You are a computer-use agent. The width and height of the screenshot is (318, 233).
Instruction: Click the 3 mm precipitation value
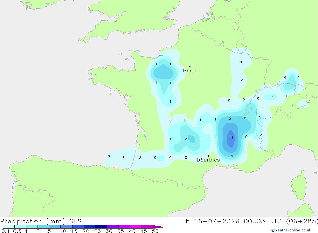click(x=230, y=119)
